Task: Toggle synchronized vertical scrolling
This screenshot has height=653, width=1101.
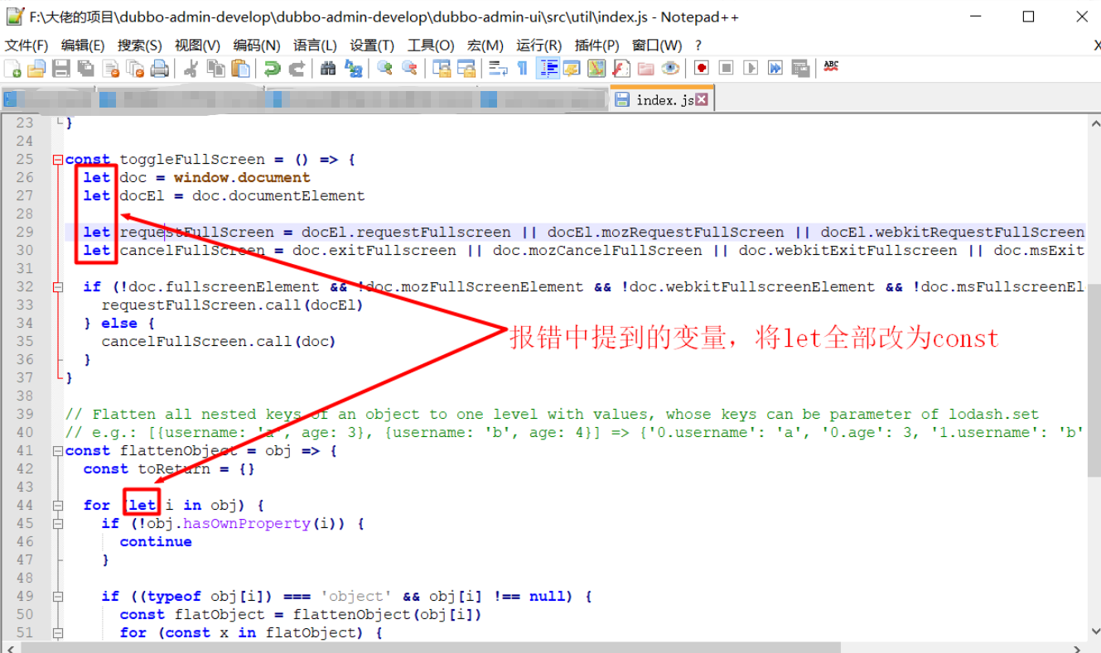Action: (x=442, y=68)
